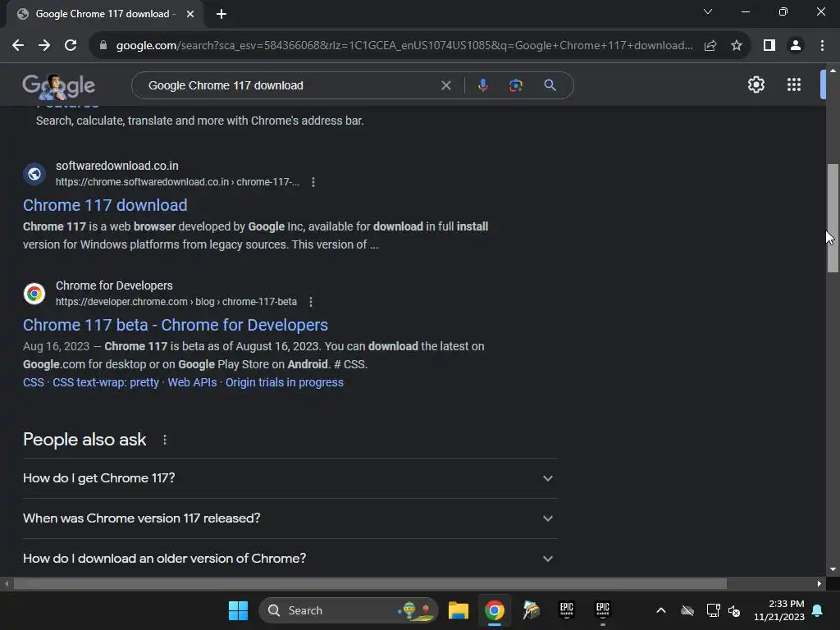The height and width of the screenshot is (630, 840).
Task: Open the Chrome profile menu
Action: coord(796,46)
